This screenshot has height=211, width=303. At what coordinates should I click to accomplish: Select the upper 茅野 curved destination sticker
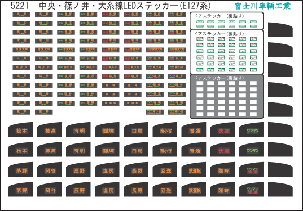pyautogui.click(x=20, y=169)
